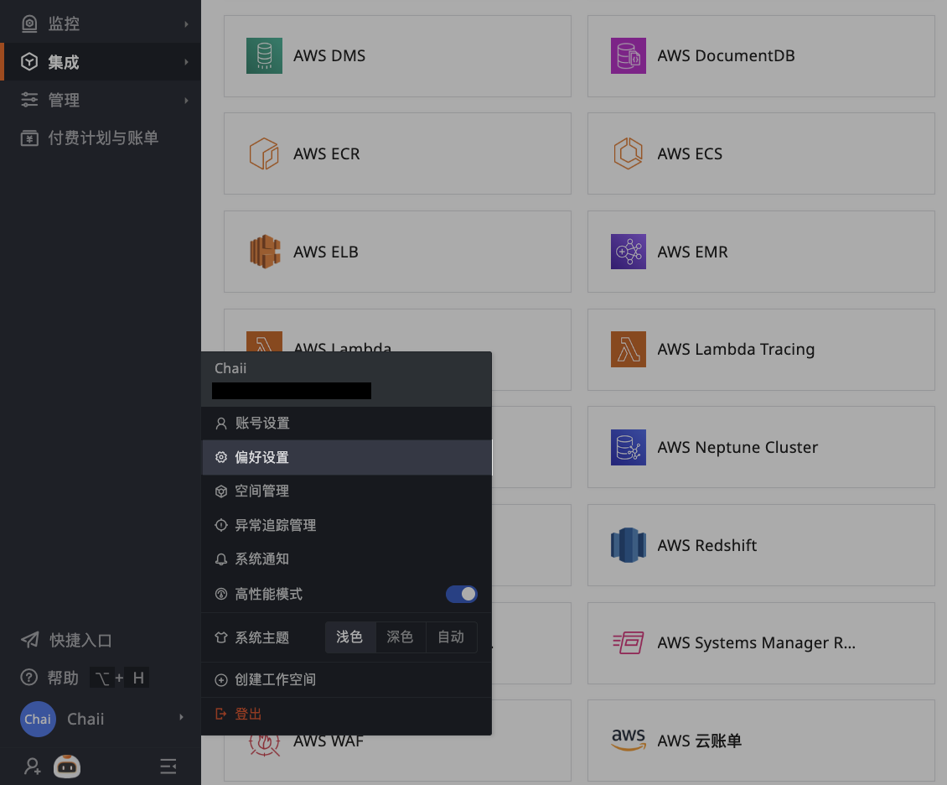947x785 pixels.
Task: Open 账号设置 in the user menu
Action: coord(262,423)
